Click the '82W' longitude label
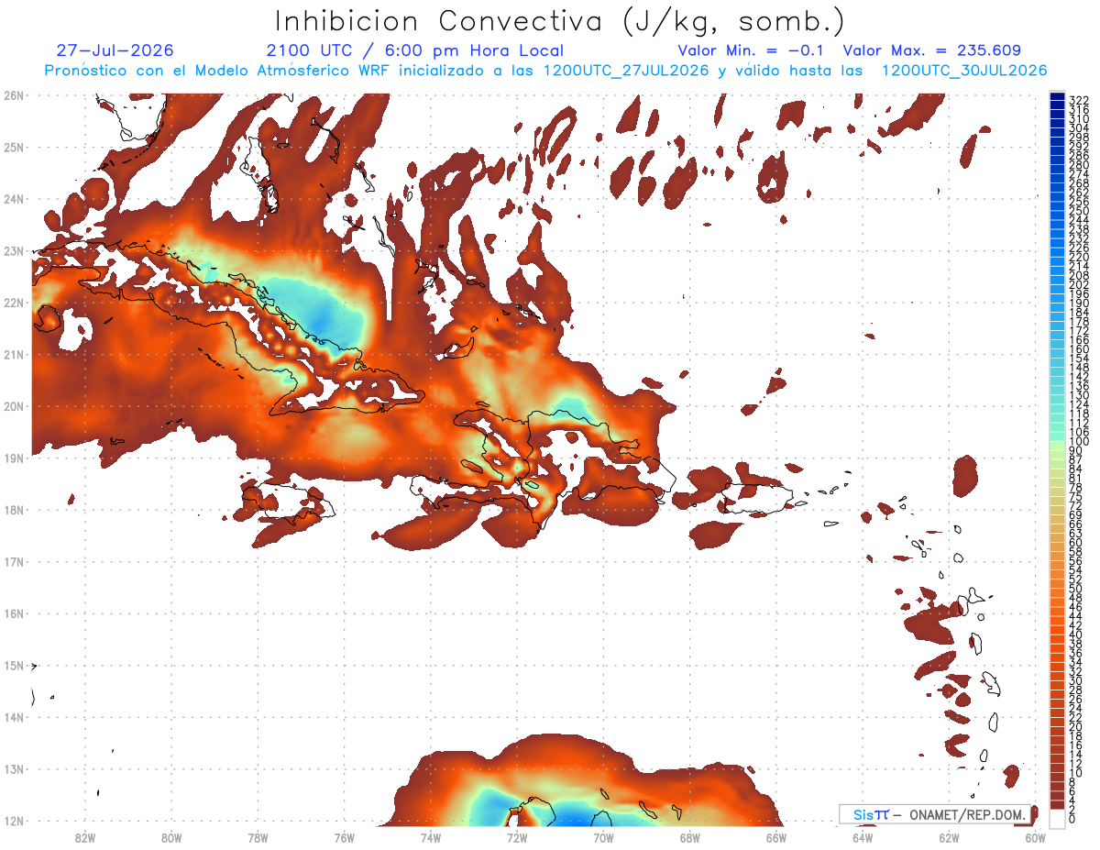Viewport: 1100px width, 850px height. pyautogui.click(x=84, y=837)
